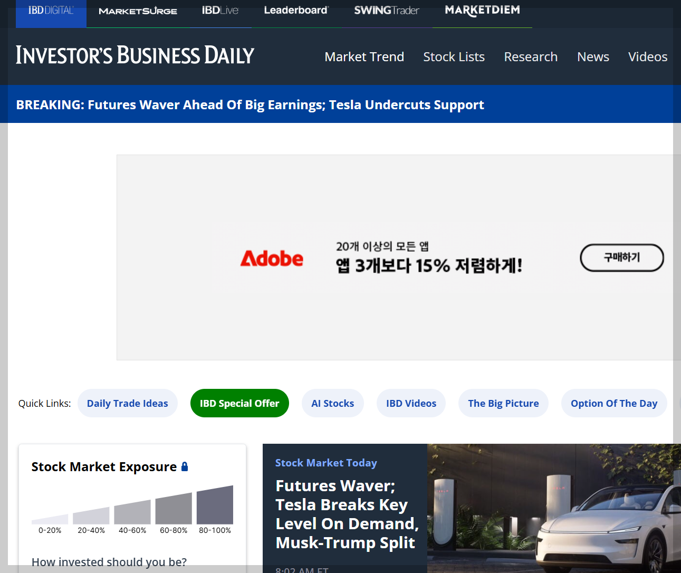Screen dimensions: 681x573
Task: Open Daily Trade Ideas quick link
Action: [128, 403]
